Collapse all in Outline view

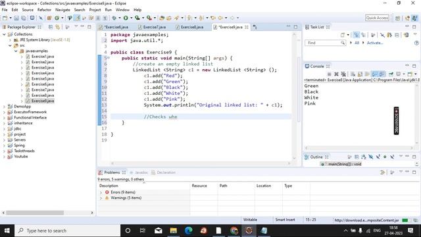(357, 157)
